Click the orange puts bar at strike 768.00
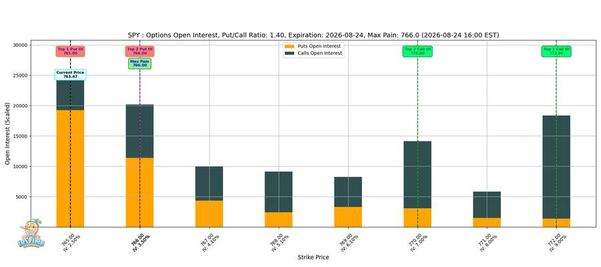The width and height of the screenshot is (601, 267). point(278,220)
